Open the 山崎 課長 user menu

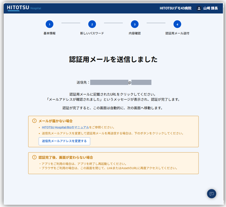[210, 8]
